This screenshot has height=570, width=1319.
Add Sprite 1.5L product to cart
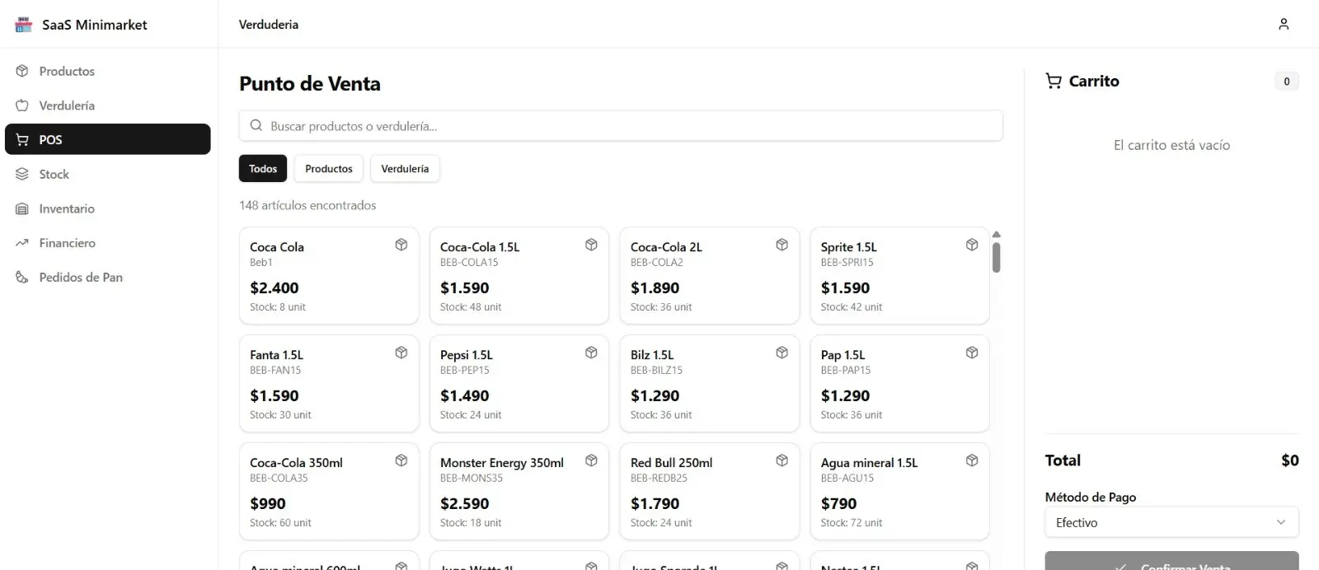[x=899, y=276]
